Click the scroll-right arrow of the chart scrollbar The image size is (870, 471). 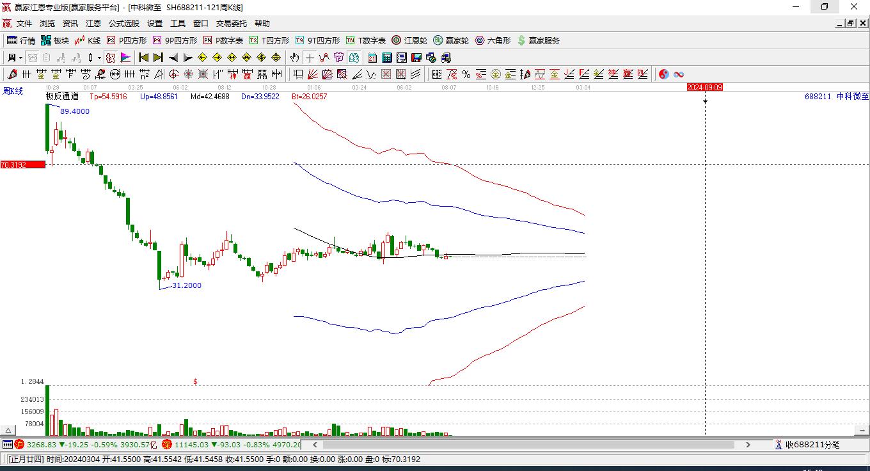tap(748, 444)
